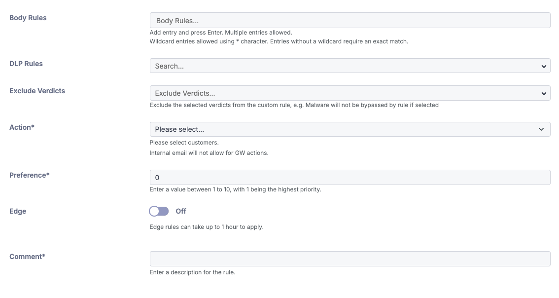Click the 'Comment*' required field label

pyautogui.click(x=28, y=257)
